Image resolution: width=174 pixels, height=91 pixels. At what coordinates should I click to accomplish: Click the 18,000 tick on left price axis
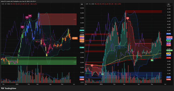82,82
